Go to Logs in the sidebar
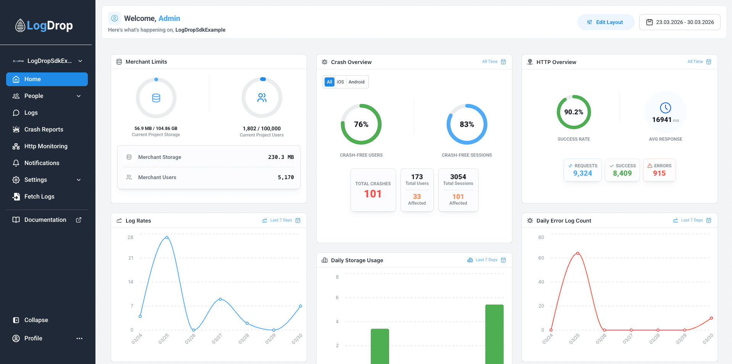 pos(47,113)
